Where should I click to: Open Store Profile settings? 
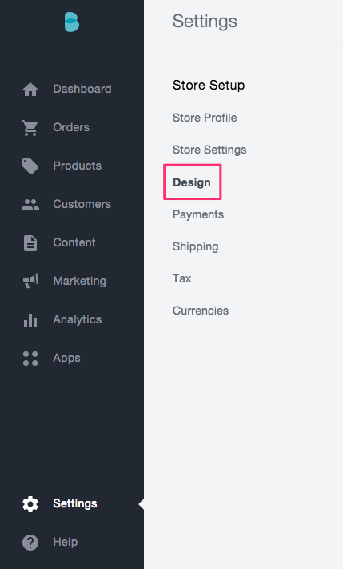click(205, 118)
